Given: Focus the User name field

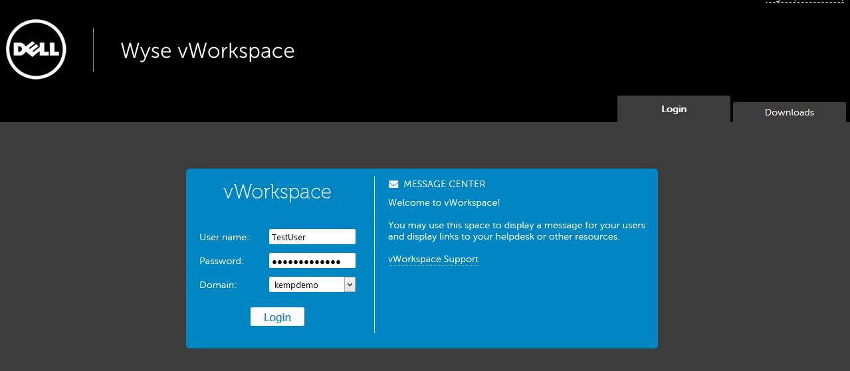Looking at the screenshot, I should coord(312,236).
